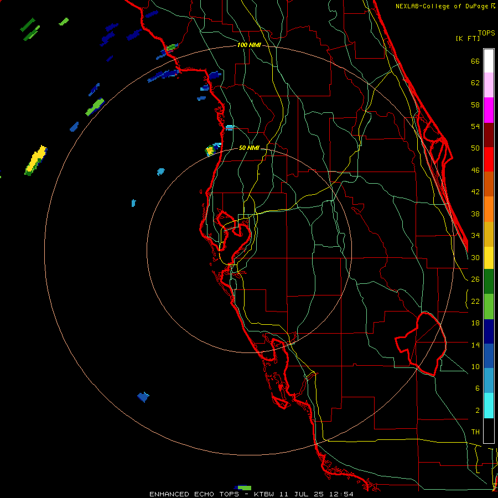Screen dimensions: 498x498
Task: Click the legend value 14
Action: pos(475,345)
